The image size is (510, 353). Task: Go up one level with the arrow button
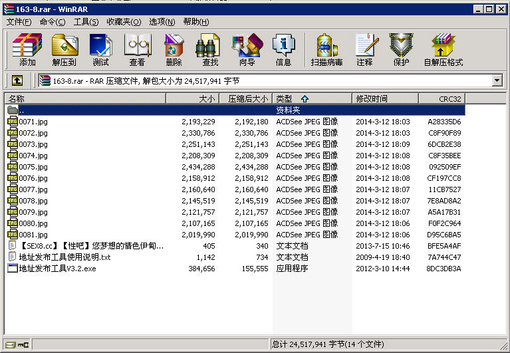pyautogui.click(x=17, y=80)
